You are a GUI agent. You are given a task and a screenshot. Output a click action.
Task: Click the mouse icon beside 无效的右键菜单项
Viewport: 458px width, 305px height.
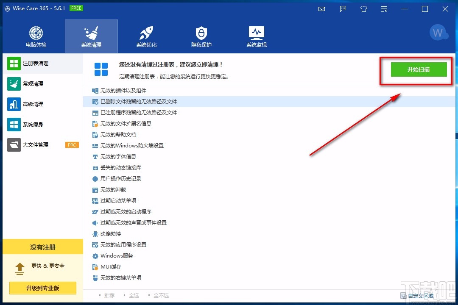coord(95,278)
